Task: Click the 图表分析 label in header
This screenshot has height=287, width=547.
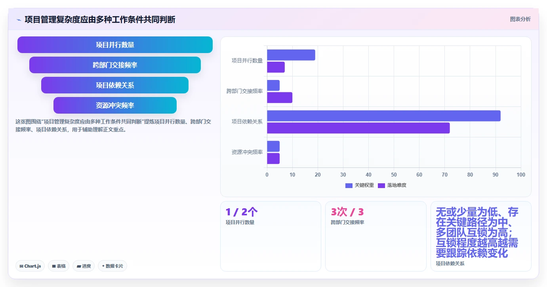Action: click(520, 19)
